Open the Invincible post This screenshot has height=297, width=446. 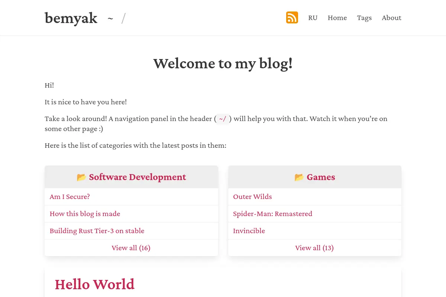tap(249, 231)
